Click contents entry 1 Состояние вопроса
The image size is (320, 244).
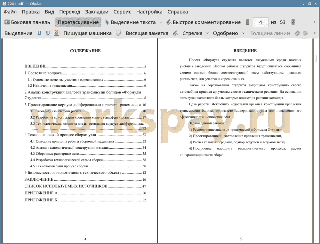coord(85,73)
